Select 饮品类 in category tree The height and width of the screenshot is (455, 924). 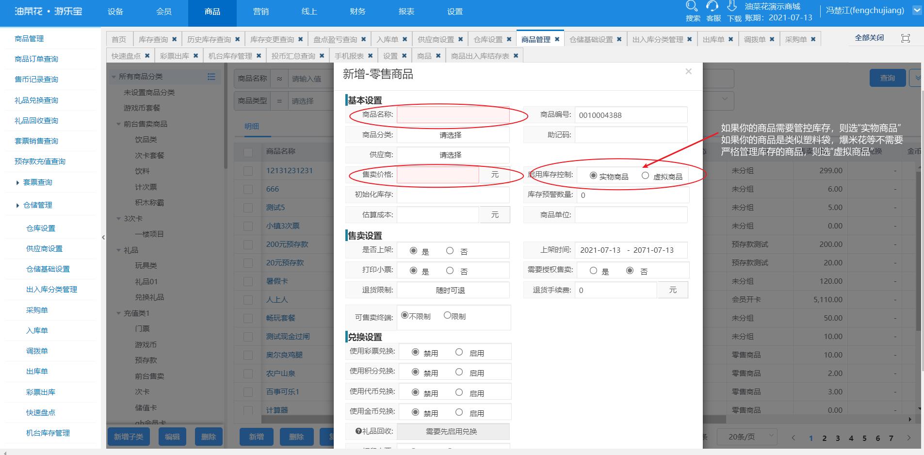pyautogui.click(x=146, y=140)
